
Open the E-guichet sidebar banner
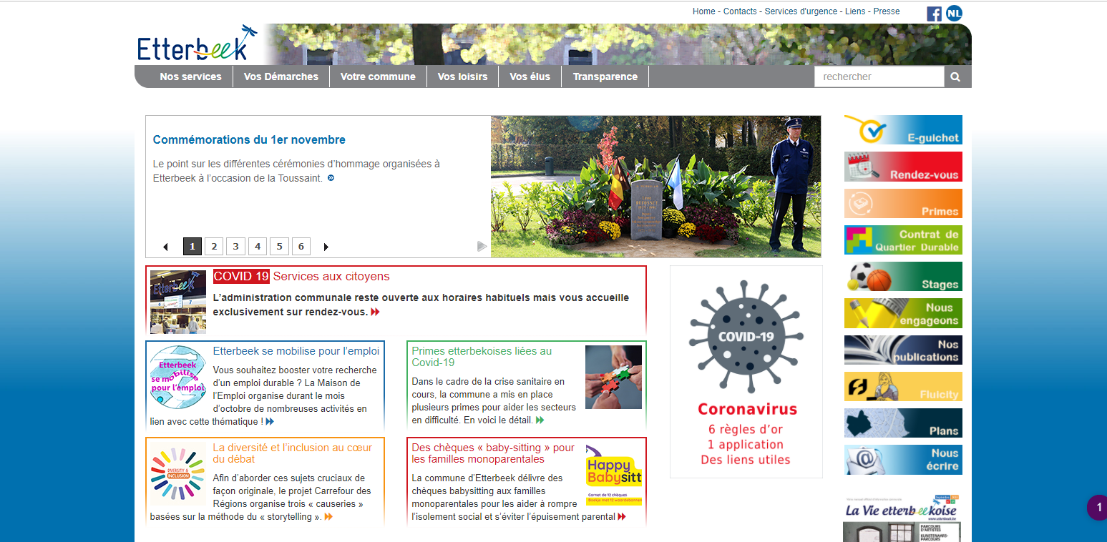click(903, 130)
